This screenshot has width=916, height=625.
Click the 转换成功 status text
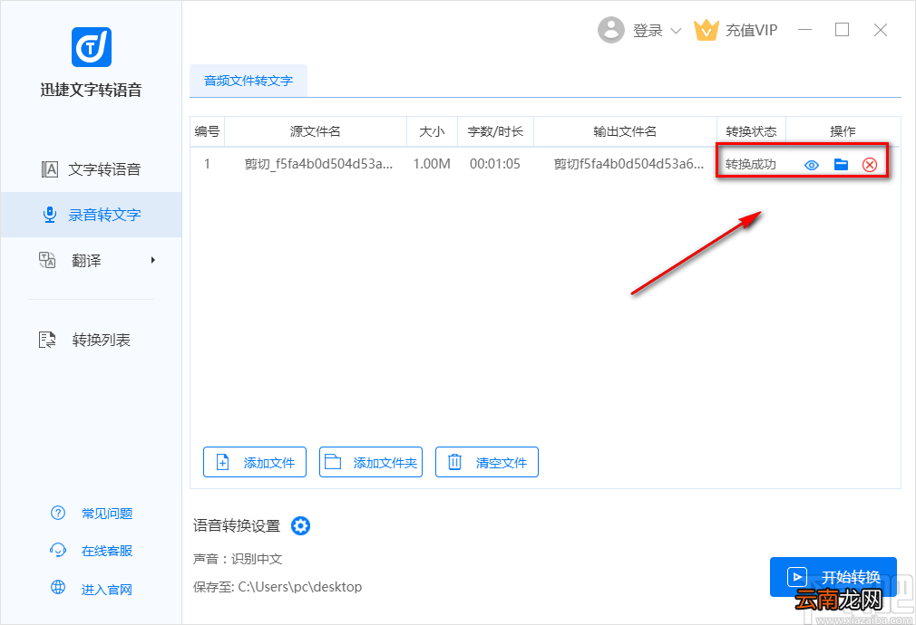[x=751, y=165]
